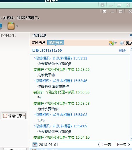This screenshot has width=132, height=150.
Task: Click the speaker icon in records toolbar
Action: point(122,43)
